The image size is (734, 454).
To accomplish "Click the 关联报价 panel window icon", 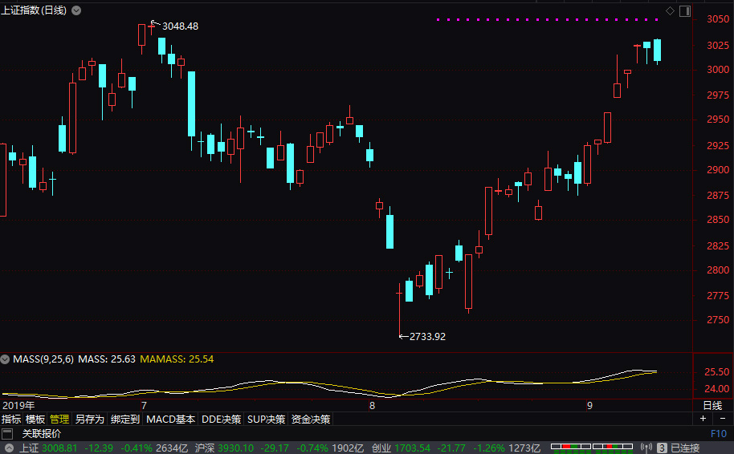I will (7, 433).
